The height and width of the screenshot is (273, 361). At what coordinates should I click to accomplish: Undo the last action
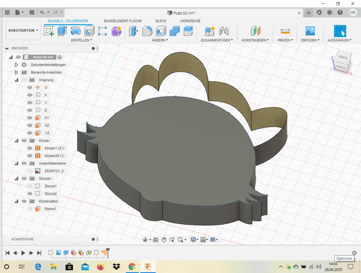pyautogui.click(x=42, y=12)
